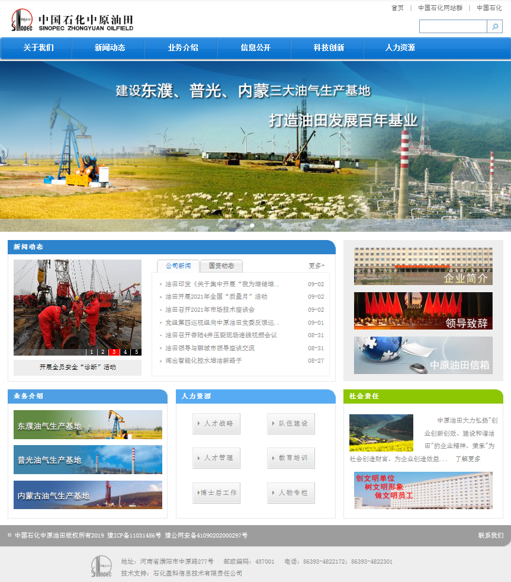This screenshot has height=582, width=511.
Task: Click the 队伍建设 button
Action: pyautogui.click(x=291, y=424)
